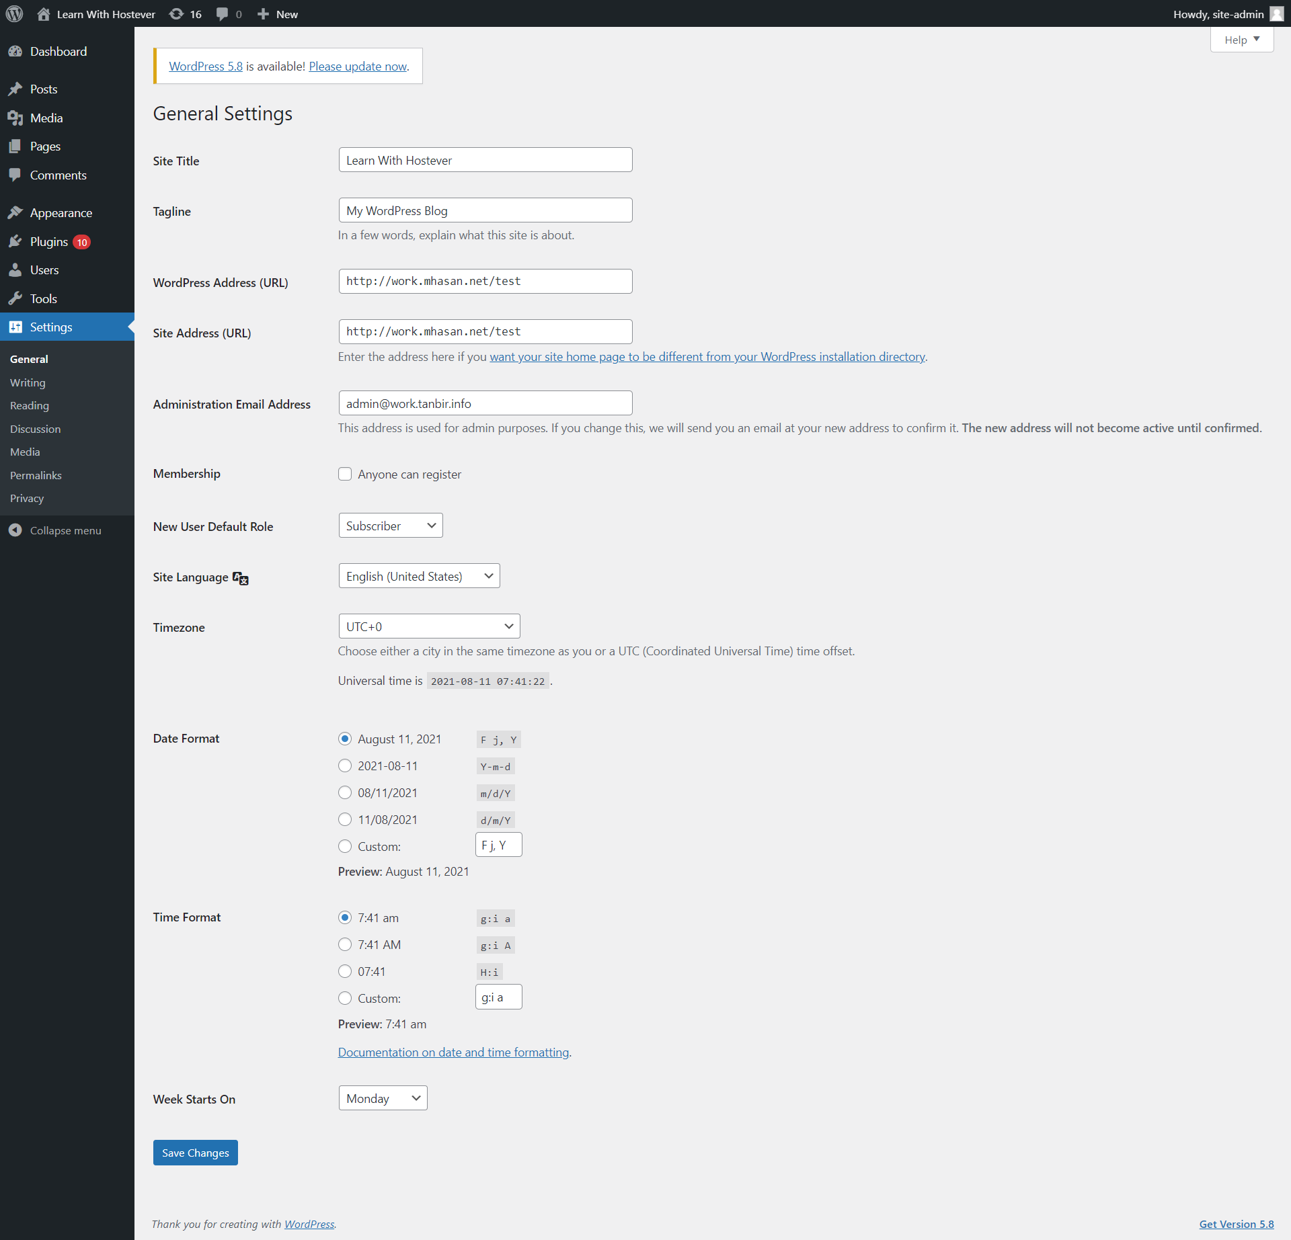
Task: Select August 11, 2021 date format
Action: [345, 739]
